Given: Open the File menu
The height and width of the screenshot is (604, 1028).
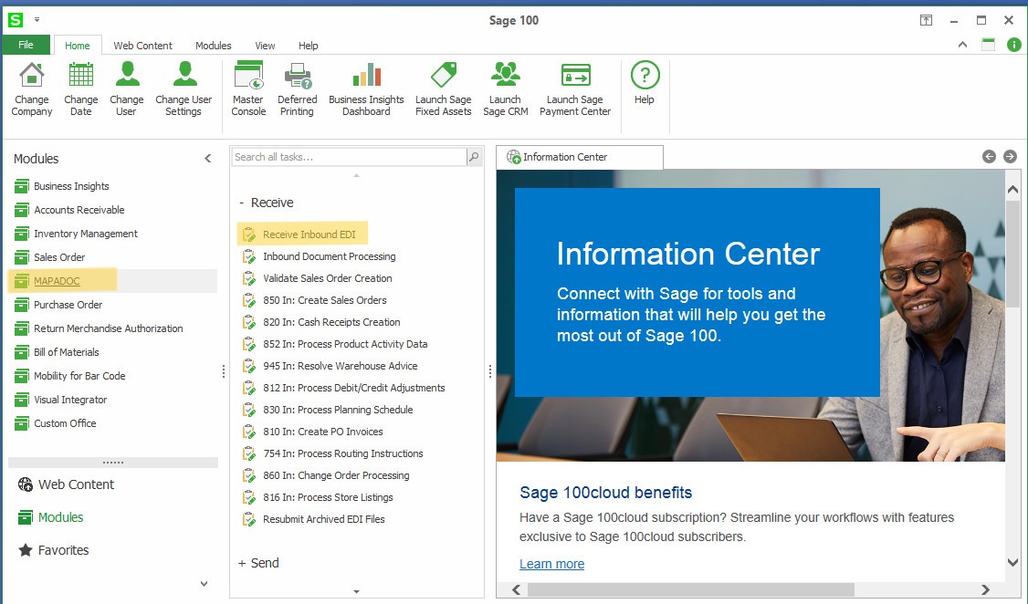Looking at the screenshot, I should pyautogui.click(x=26, y=45).
